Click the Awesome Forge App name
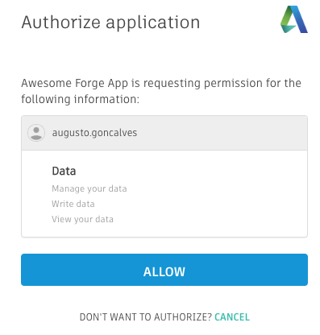Screen dimensions: 320x335 coord(75,83)
